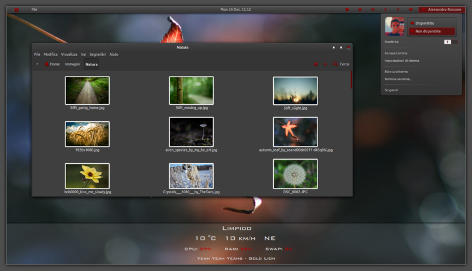The width and height of the screenshot is (472, 271).
Task: Choose Termina sessione...
Action: (398, 79)
